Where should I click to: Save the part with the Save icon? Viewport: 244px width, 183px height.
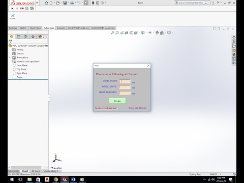pyautogui.click(x=65, y=3)
